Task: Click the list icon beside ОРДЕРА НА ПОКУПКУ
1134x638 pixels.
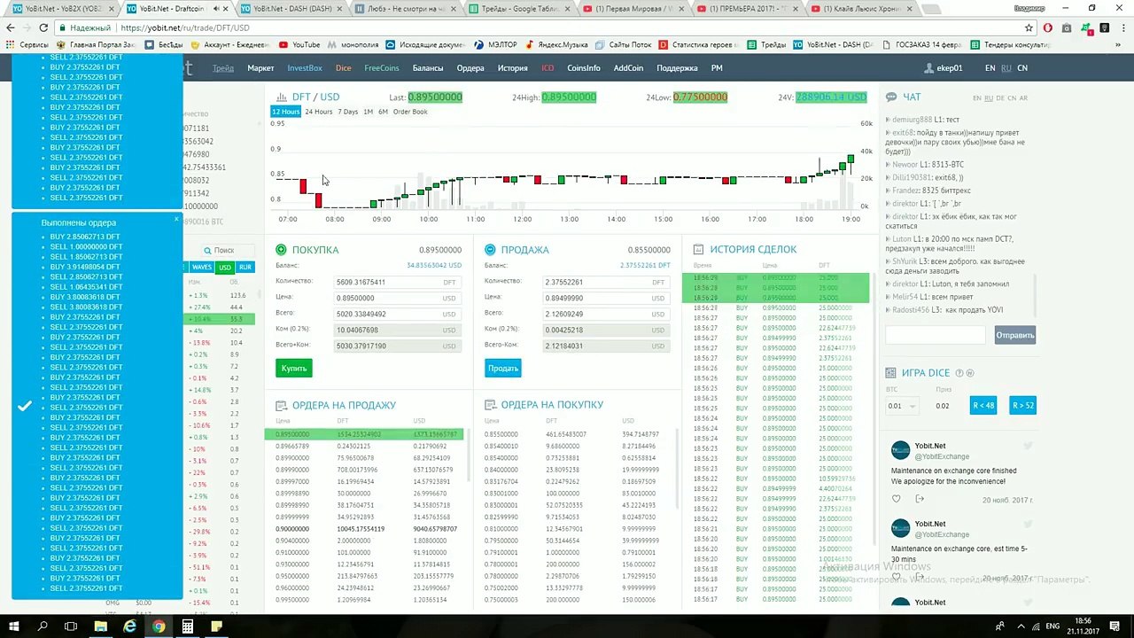Action: [490, 405]
